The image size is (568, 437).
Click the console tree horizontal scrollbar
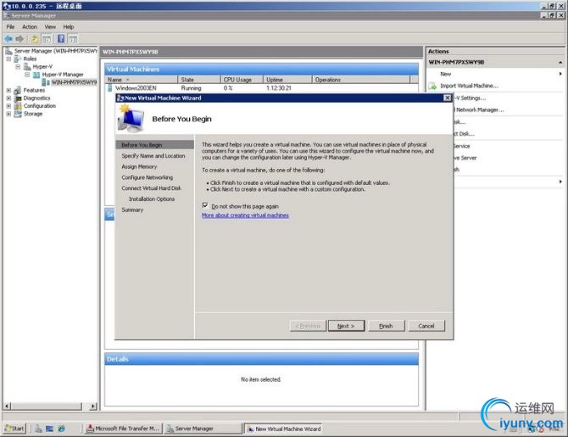pyautogui.click(x=48, y=406)
